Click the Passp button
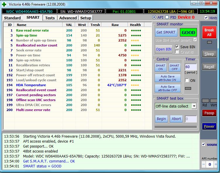This screenshot has width=220, height=173. point(209,113)
